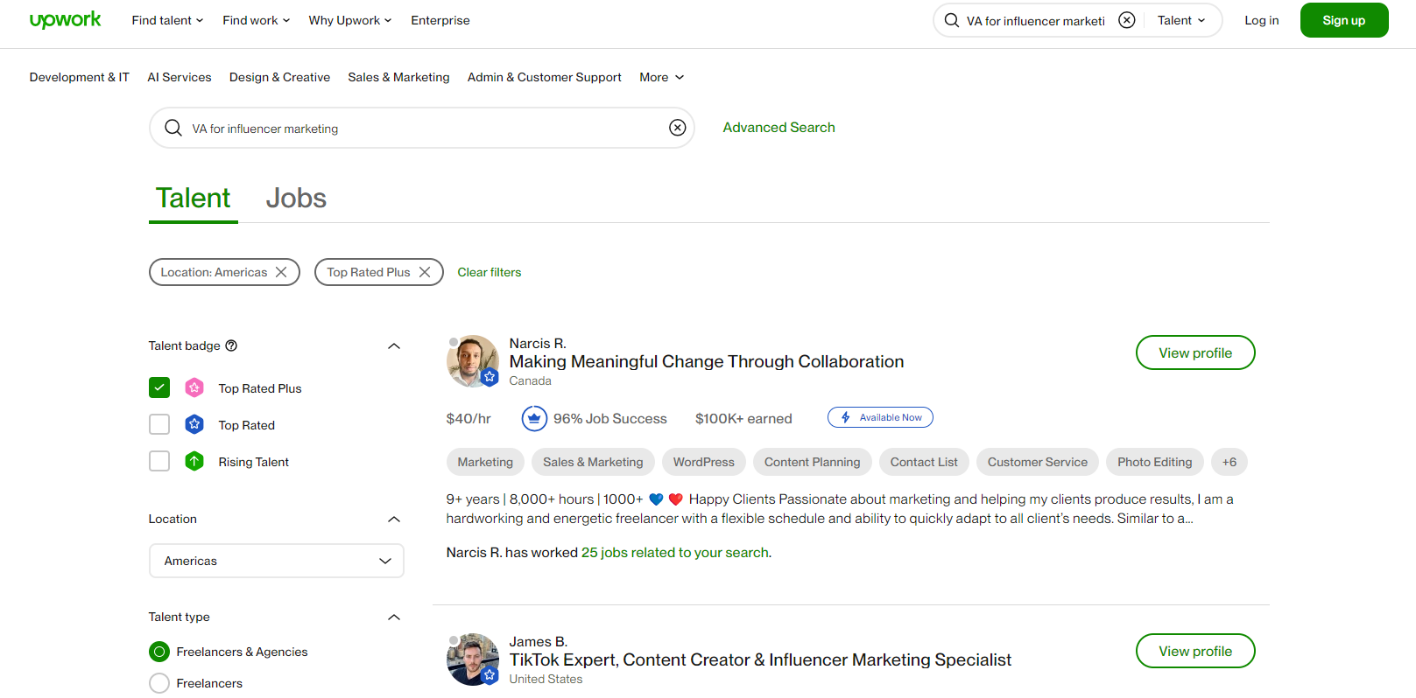Select the Freelancers radio option

pos(159,683)
